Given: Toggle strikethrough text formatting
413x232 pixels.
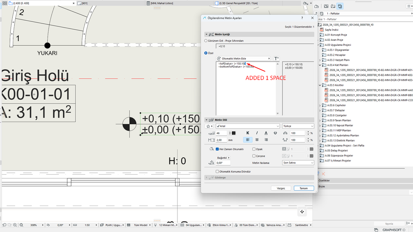Looking at the screenshot, I should pos(275,133).
